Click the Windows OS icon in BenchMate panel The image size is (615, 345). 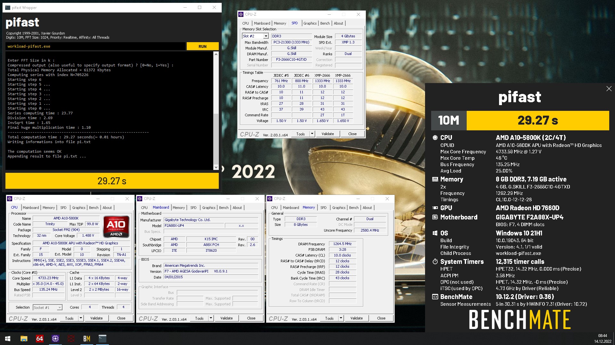point(435,233)
